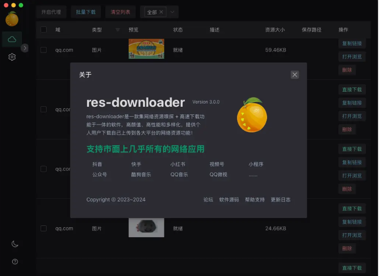Click the 类型 column header
Viewport: 379px width, 276px height.
pos(97,30)
